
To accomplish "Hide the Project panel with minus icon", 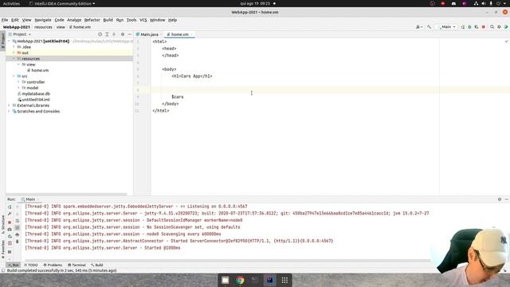I will pyautogui.click(x=129, y=34).
